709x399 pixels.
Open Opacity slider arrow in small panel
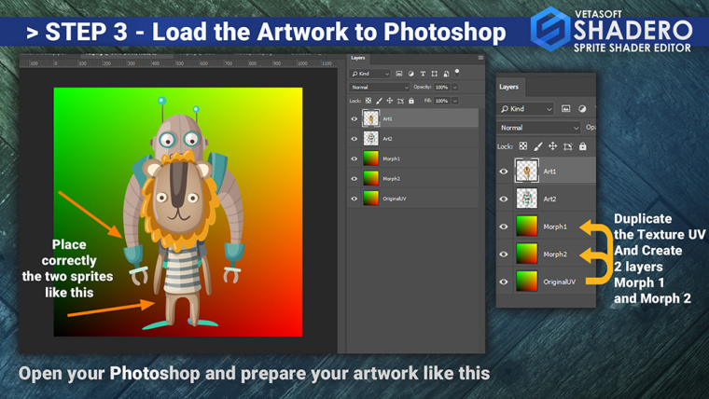coord(455,88)
